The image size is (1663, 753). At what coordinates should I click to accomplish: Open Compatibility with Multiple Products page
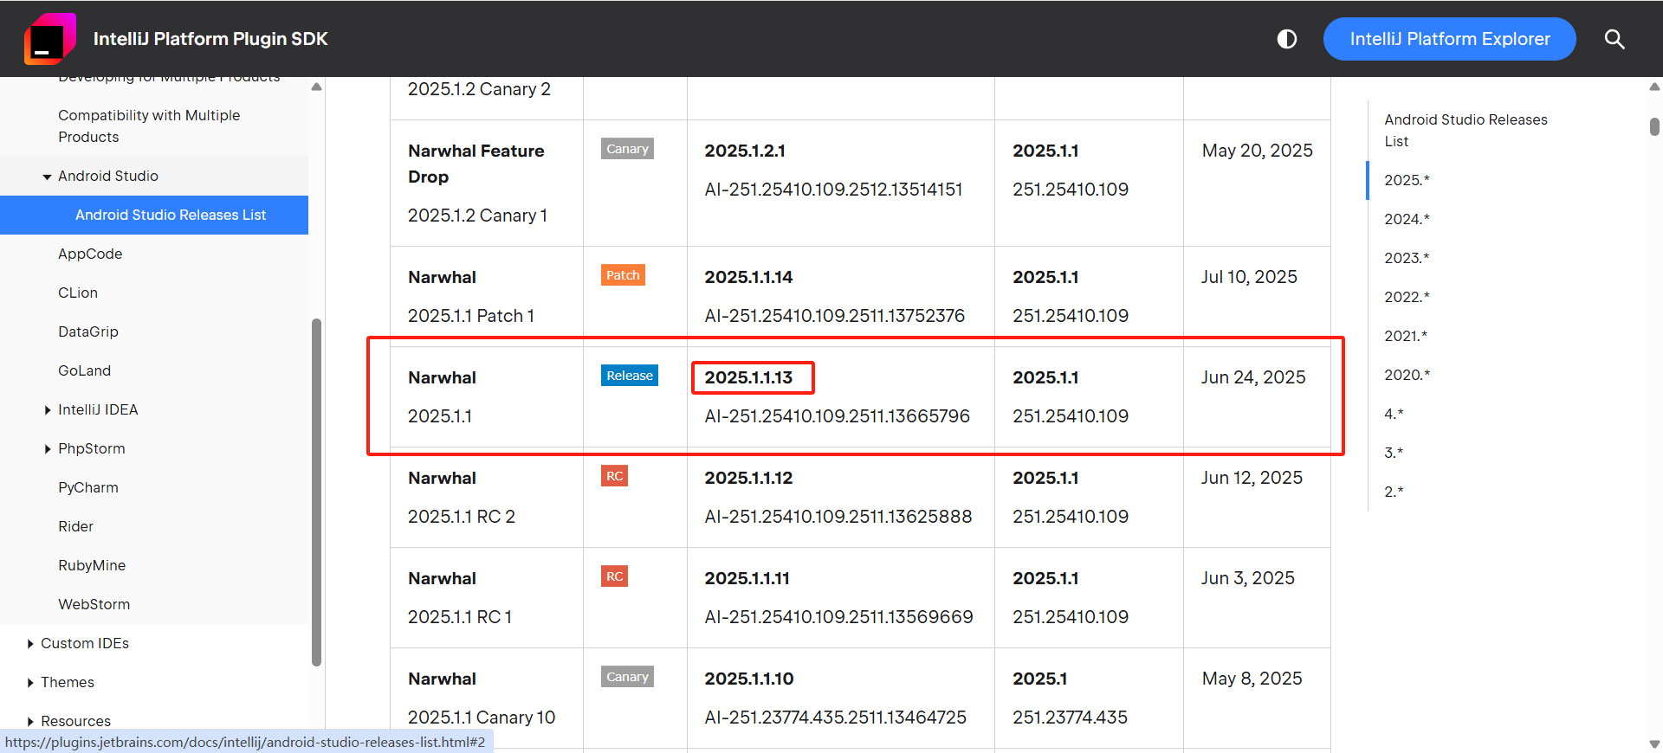click(149, 126)
